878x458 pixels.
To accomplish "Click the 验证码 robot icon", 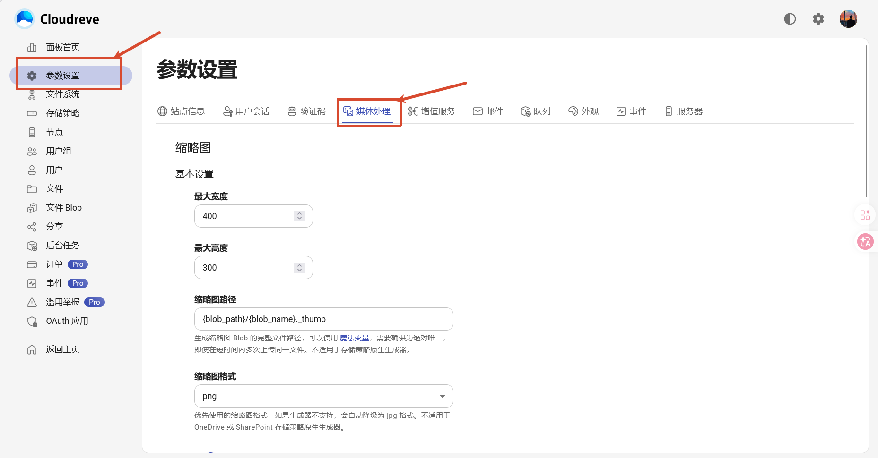I will 292,111.
